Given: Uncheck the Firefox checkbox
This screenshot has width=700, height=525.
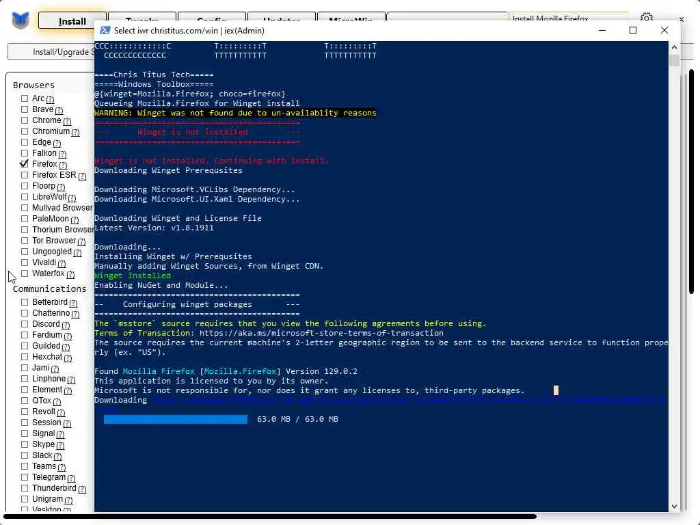Looking at the screenshot, I should (25, 164).
